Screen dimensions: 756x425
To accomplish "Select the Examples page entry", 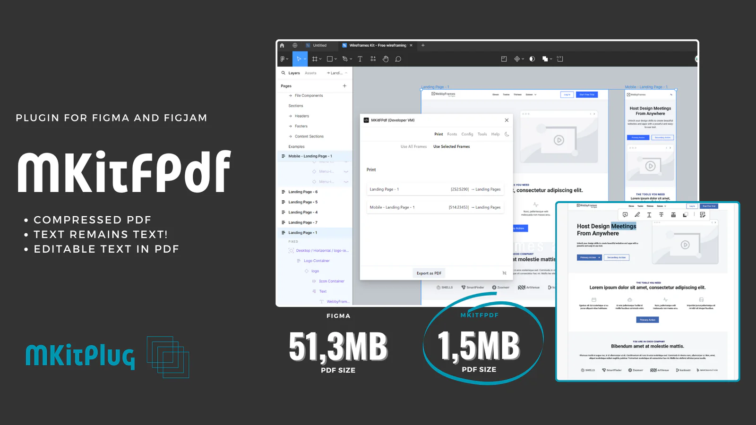I will point(296,147).
